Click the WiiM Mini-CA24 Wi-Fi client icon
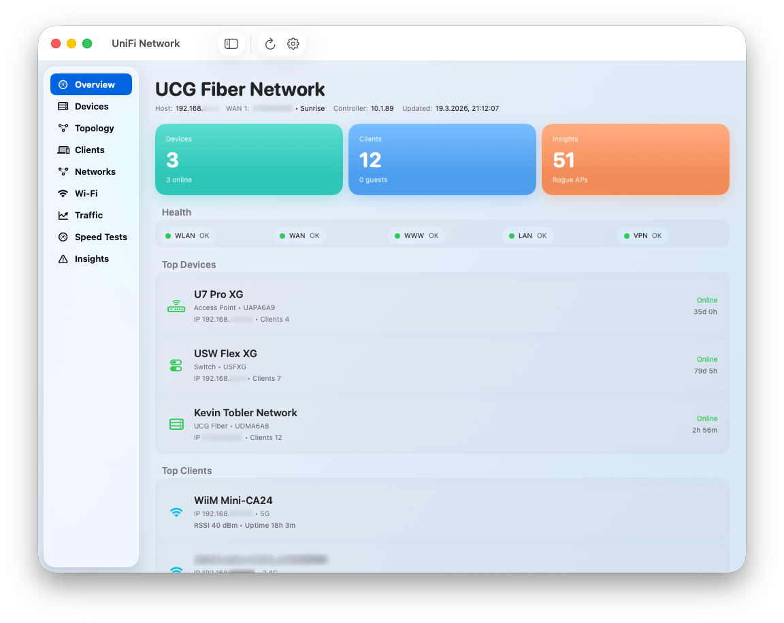 (x=176, y=511)
